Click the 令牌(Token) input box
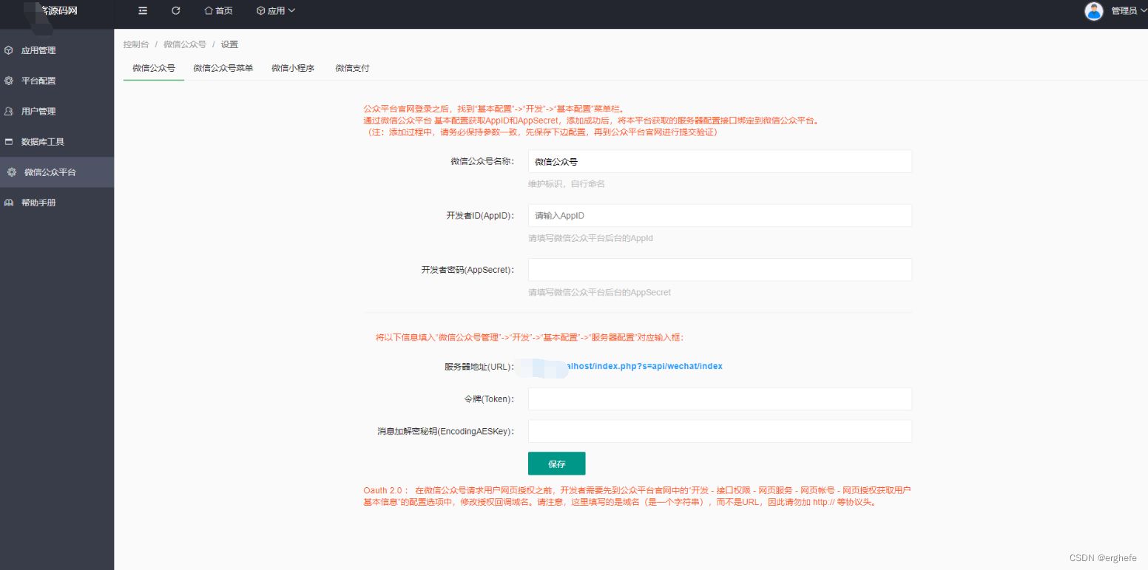Image resolution: width=1148 pixels, height=570 pixels. [719, 398]
